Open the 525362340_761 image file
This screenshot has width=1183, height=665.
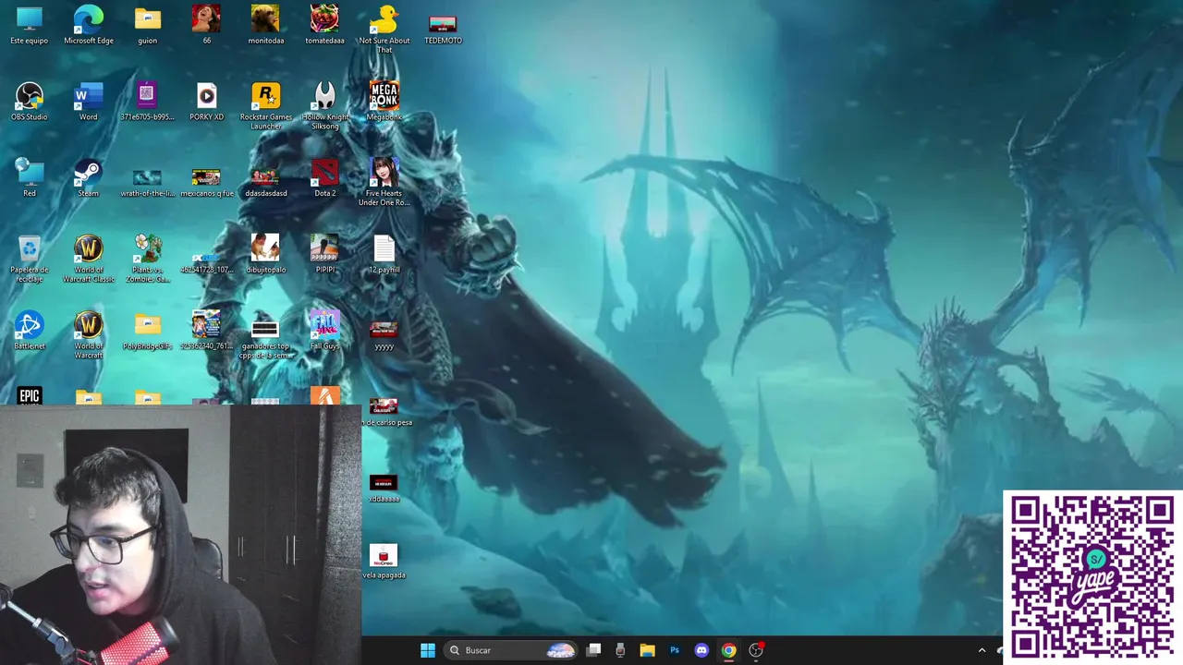coord(206,331)
